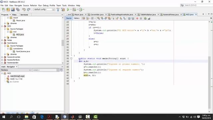
Task: Open the Run Project dropdown arrow
Action: point(71,10)
